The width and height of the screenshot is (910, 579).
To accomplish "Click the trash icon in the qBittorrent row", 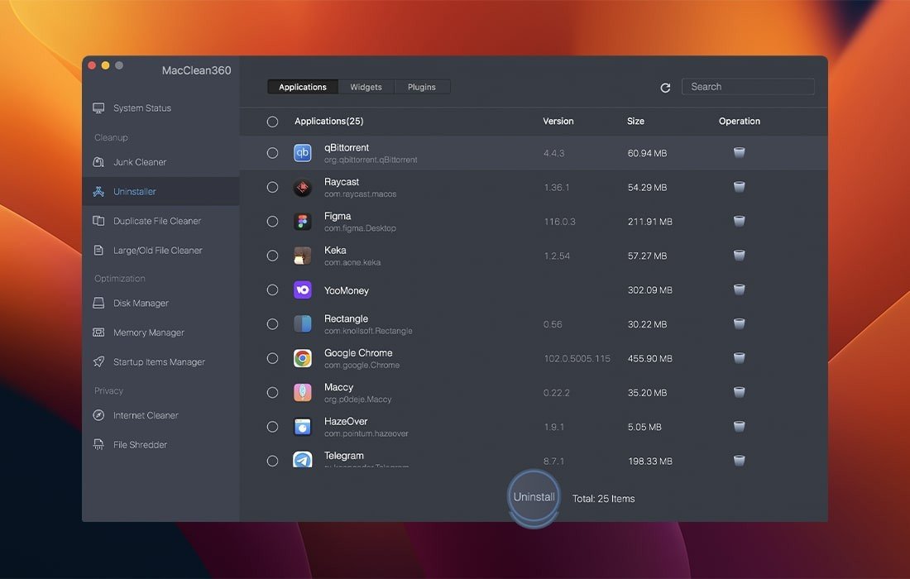I will click(740, 152).
